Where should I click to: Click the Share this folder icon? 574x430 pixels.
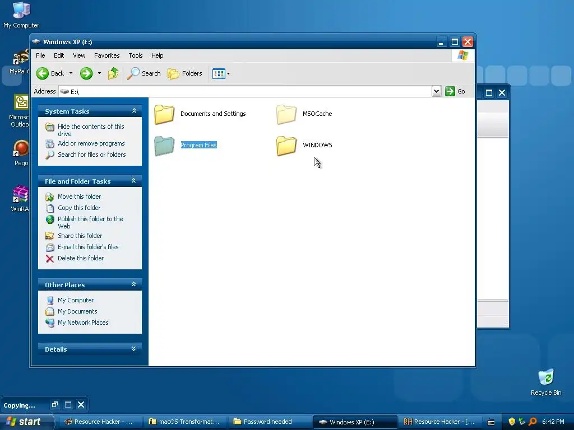(50, 236)
